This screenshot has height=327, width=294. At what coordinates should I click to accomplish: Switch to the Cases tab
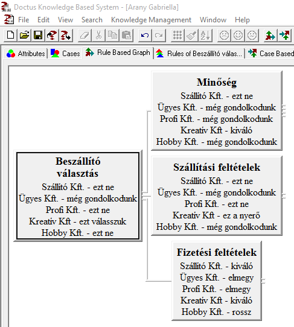(x=65, y=54)
